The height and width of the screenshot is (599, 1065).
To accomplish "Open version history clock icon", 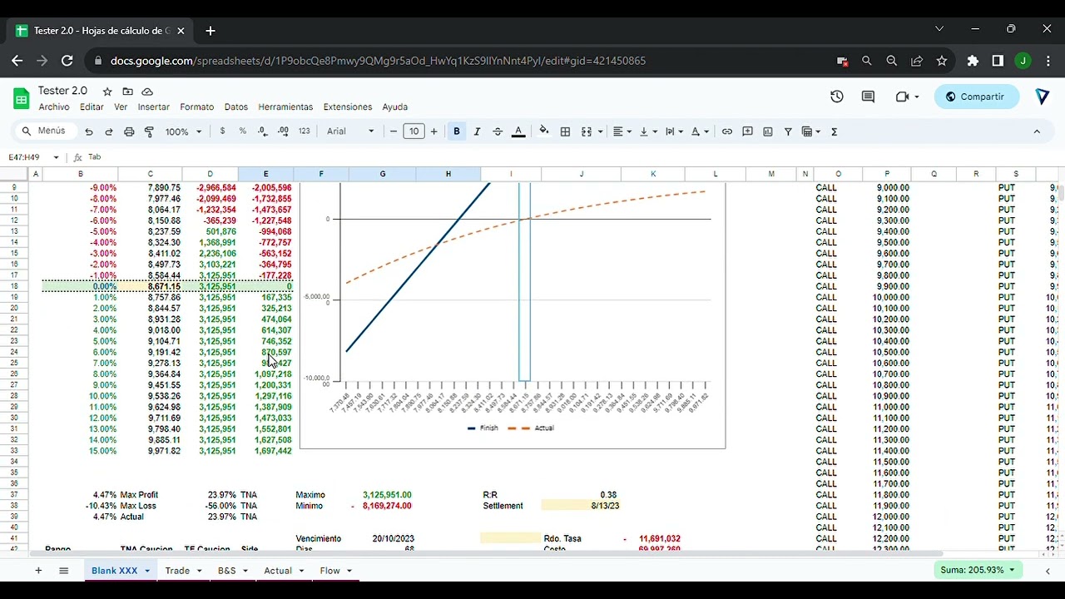I will point(837,97).
